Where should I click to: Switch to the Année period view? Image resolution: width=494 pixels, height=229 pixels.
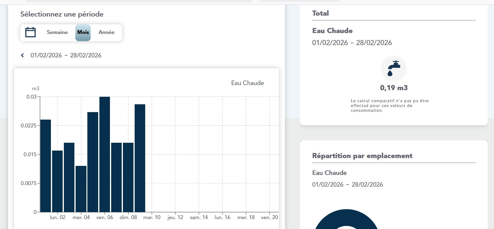[x=106, y=32]
